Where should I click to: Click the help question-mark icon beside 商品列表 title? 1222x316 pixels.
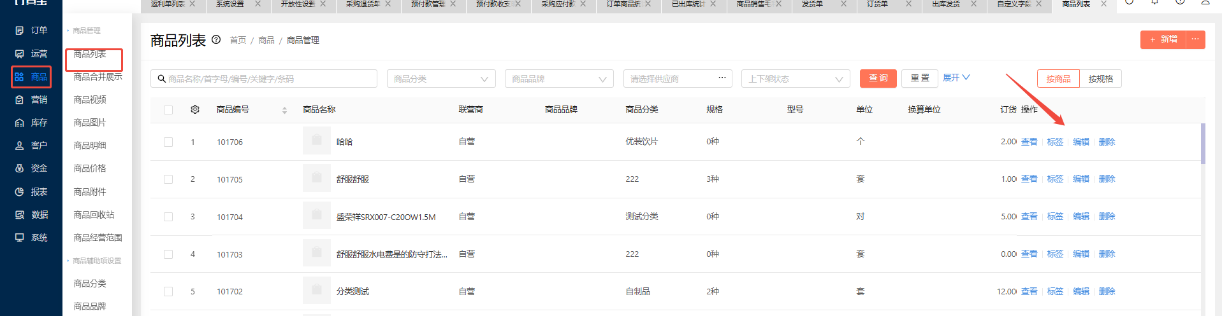pos(216,39)
